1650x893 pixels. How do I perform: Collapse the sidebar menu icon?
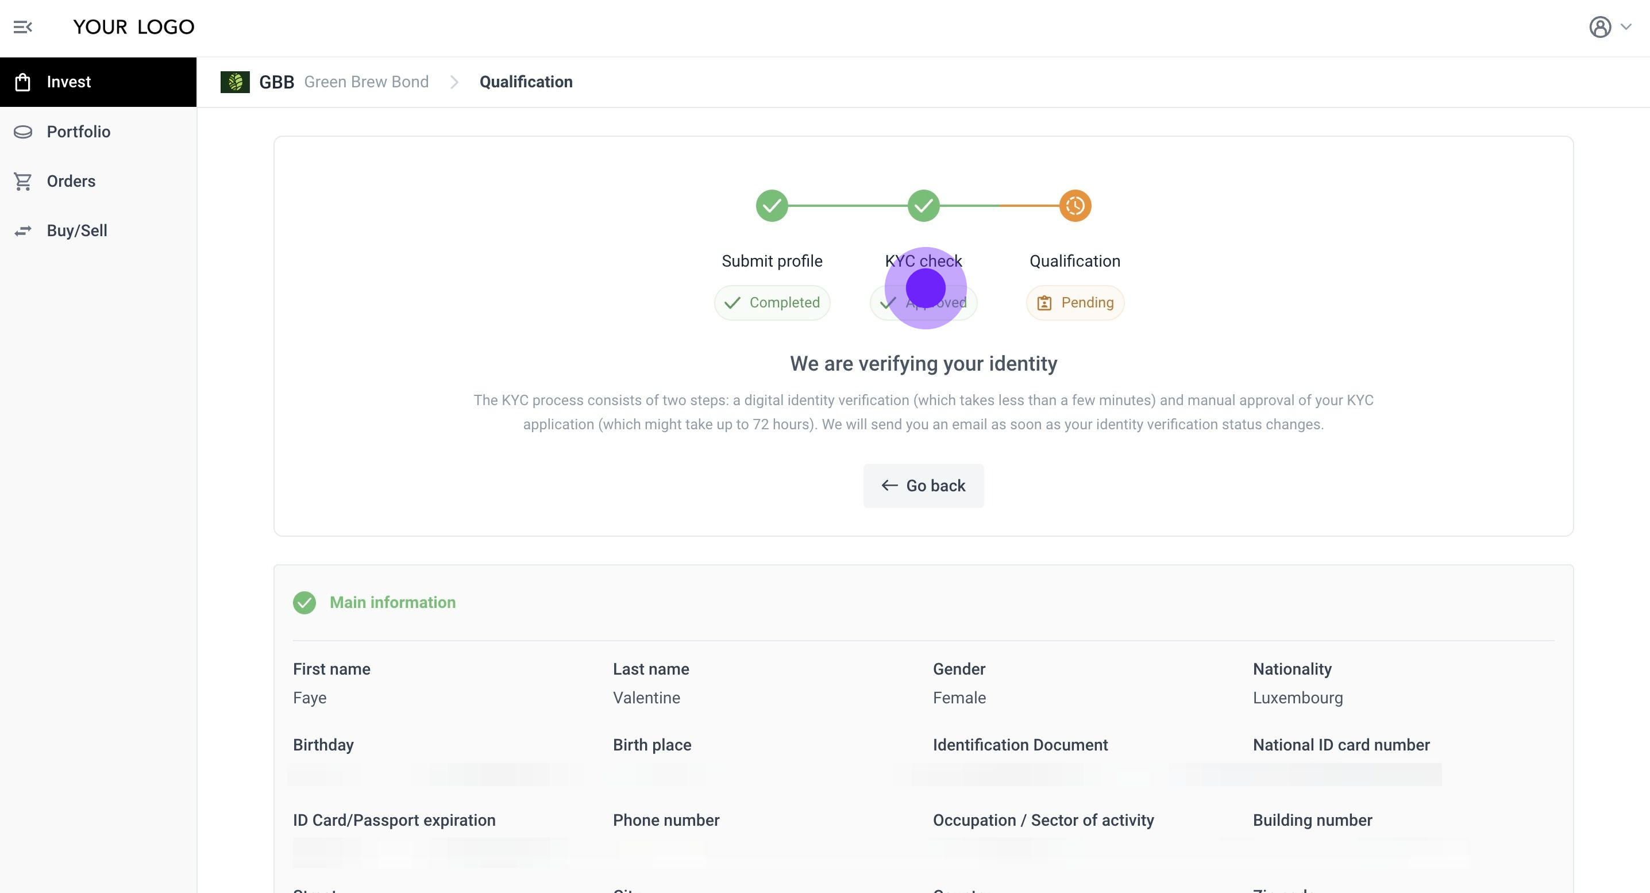coord(23,27)
